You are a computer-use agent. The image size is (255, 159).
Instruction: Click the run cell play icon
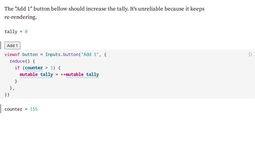(251, 54)
